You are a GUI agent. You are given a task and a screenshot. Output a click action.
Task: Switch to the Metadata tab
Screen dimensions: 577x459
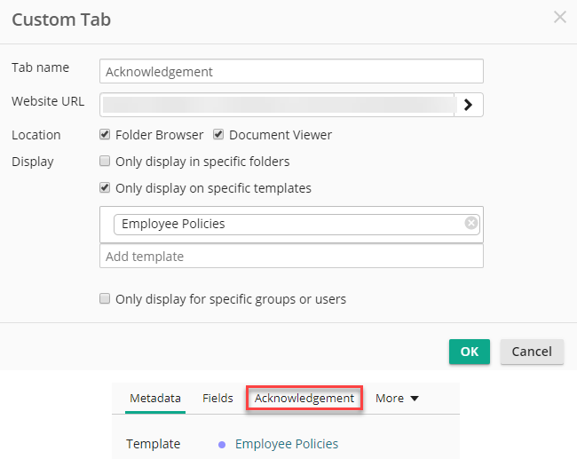coord(155,399)
